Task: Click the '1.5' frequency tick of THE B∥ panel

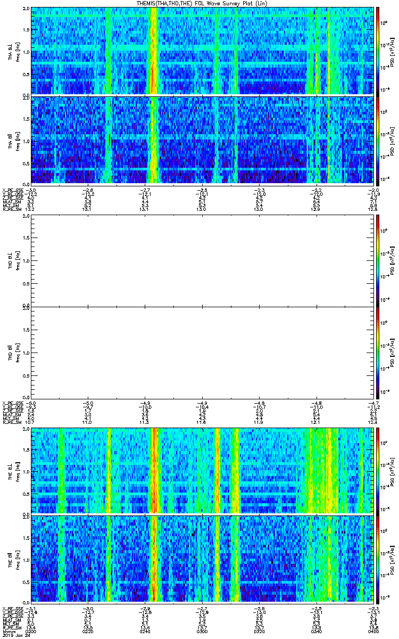Action: click(26, 538)
